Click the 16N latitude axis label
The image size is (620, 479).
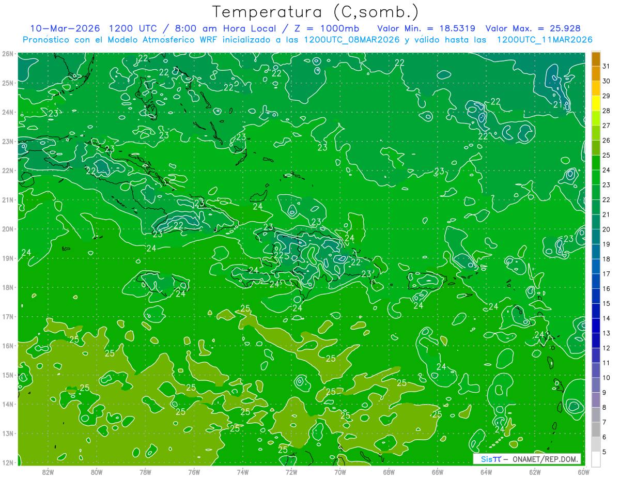(7, 346)
